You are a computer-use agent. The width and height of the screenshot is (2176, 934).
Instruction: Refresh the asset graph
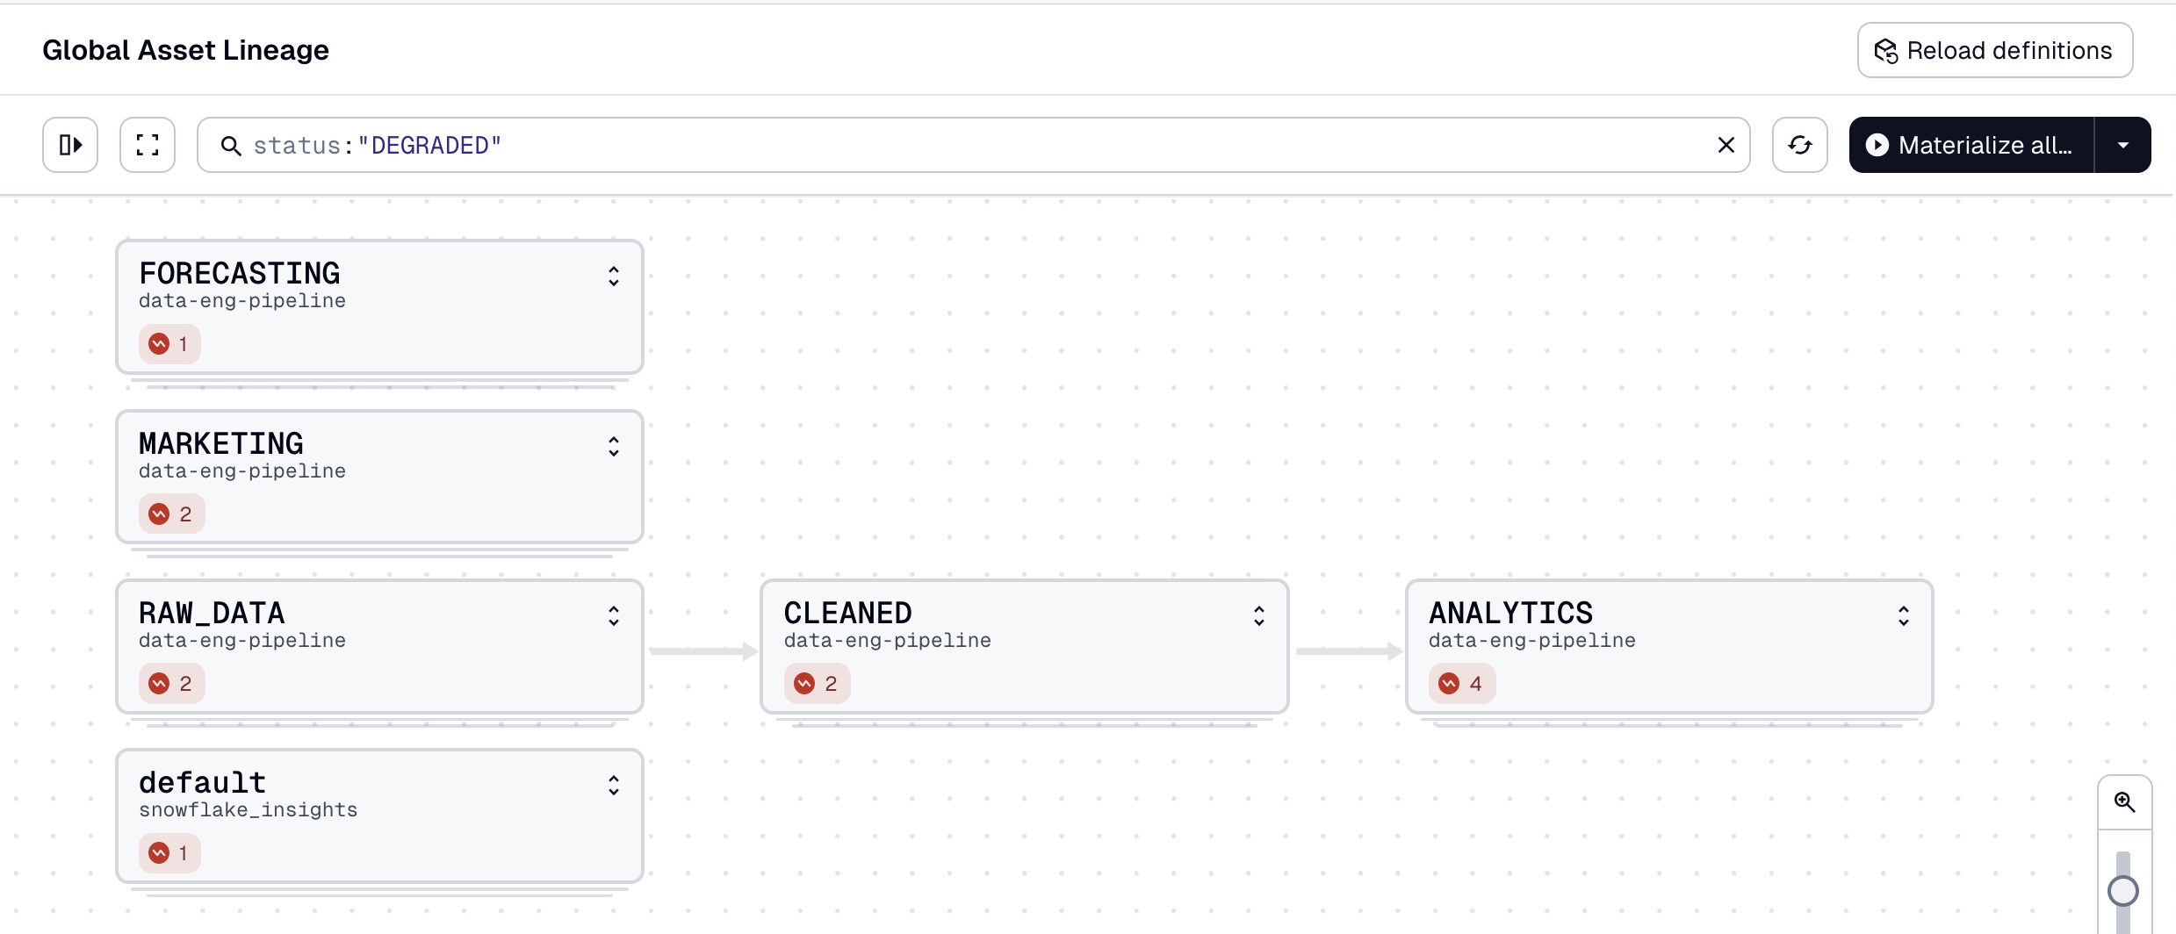pos(1799,145)
